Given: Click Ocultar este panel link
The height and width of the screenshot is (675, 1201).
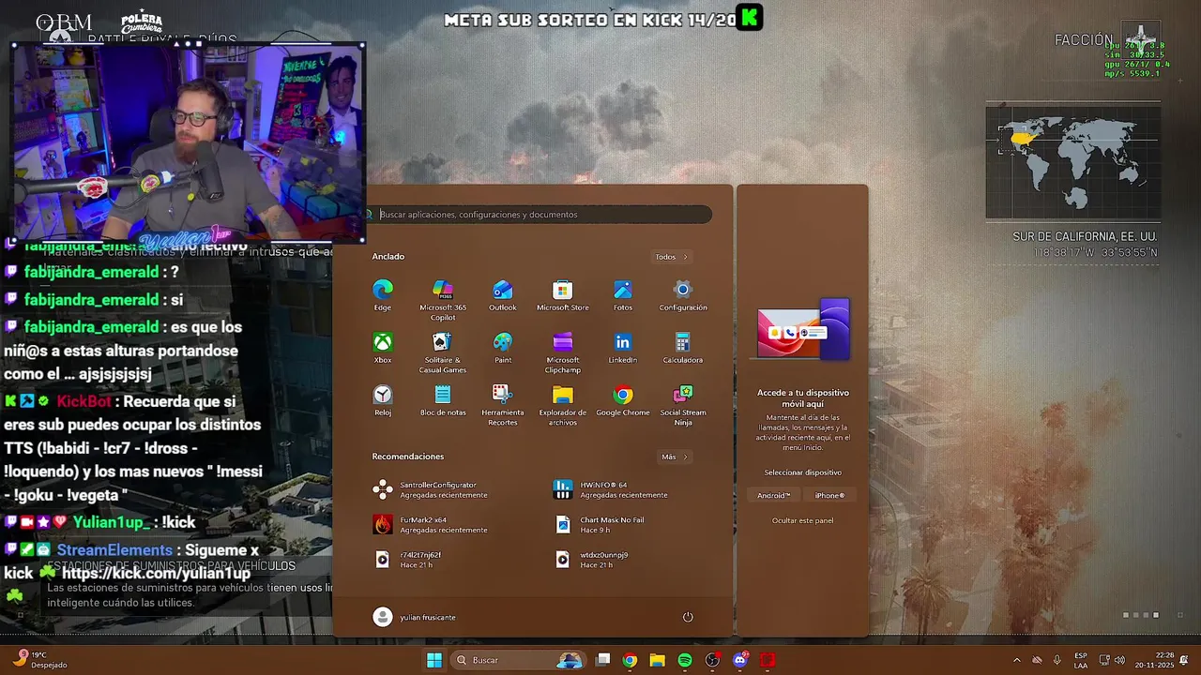Looking at the screenshot, I should [802, 520].
